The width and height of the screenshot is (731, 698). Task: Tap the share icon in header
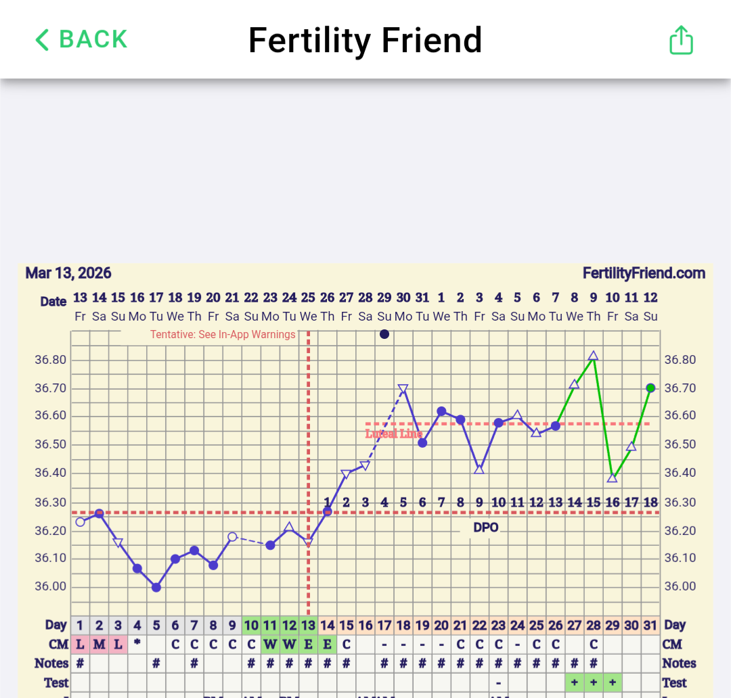[x=681, y=40]
